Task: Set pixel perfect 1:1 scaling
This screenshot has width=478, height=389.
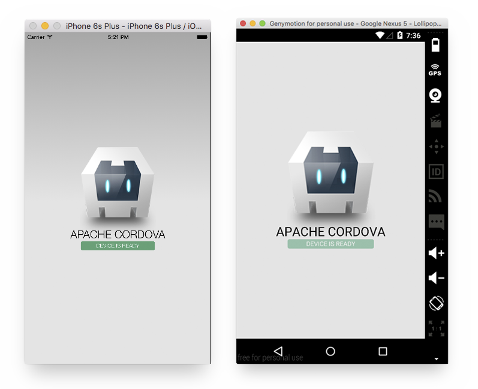Action: click(x=436, y=328)
